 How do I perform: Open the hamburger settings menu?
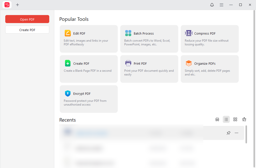point(221,5)
